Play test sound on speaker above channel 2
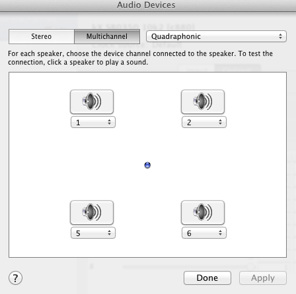 coord(203,102)
